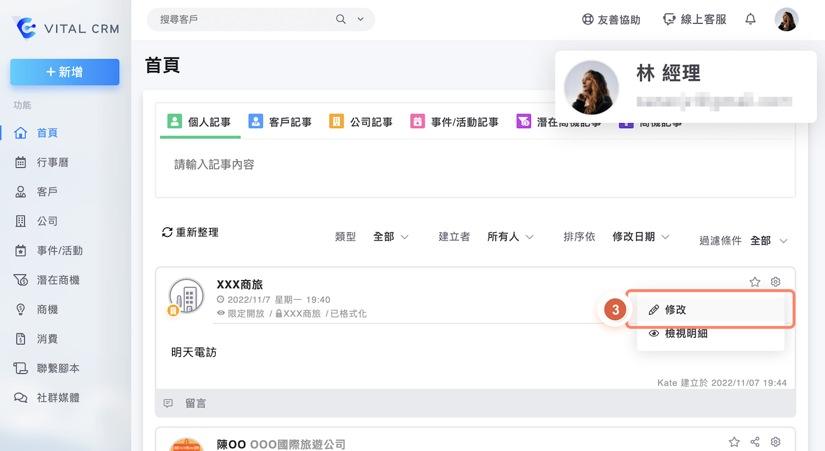
Task: Star the XXX商旅 note
Action: (x=755, y=282)
